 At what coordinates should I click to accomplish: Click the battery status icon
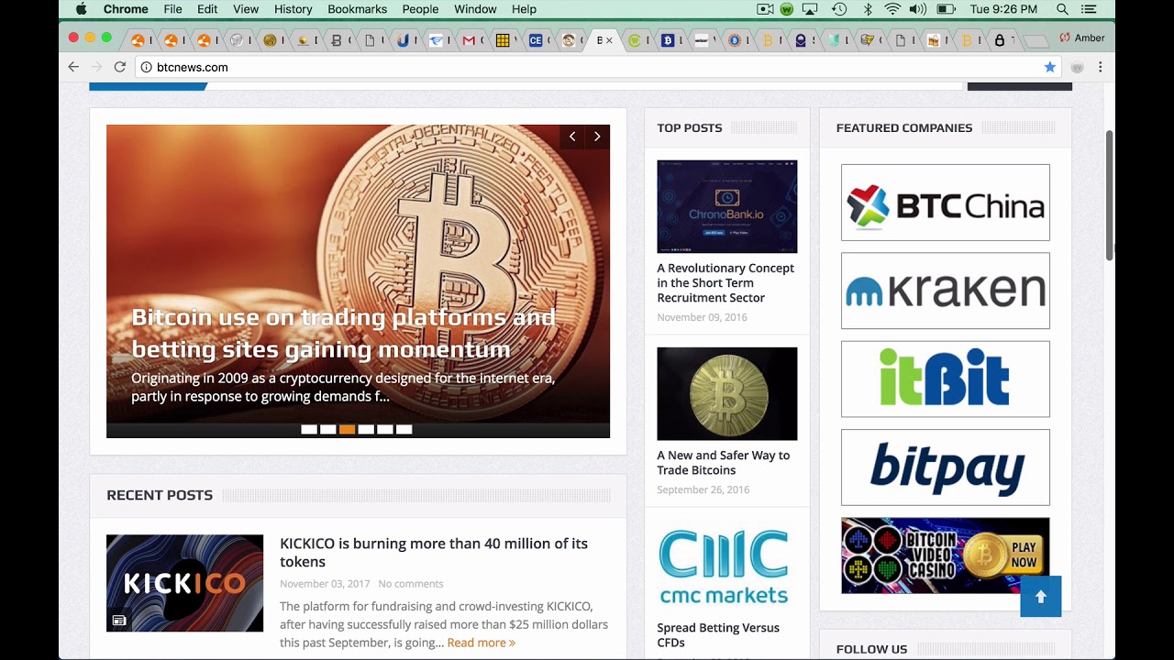click(946, 9)
